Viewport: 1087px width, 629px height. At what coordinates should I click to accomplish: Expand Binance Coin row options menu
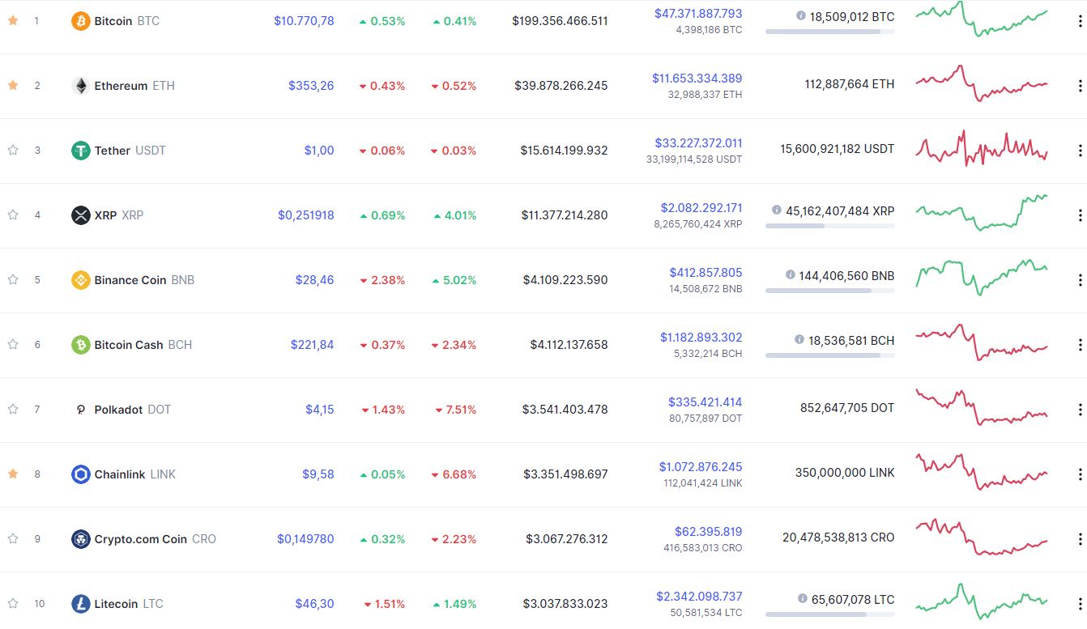pyautogui.click(x=1080, y=280)
